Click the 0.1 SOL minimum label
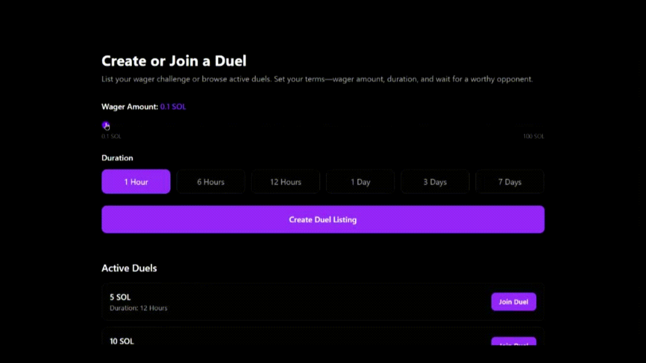This screenshot has width=646, height=363. (x=111, y=136)
